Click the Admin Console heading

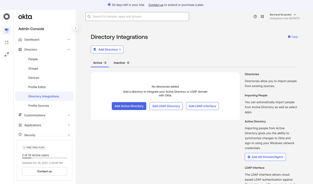click(31, 29)
